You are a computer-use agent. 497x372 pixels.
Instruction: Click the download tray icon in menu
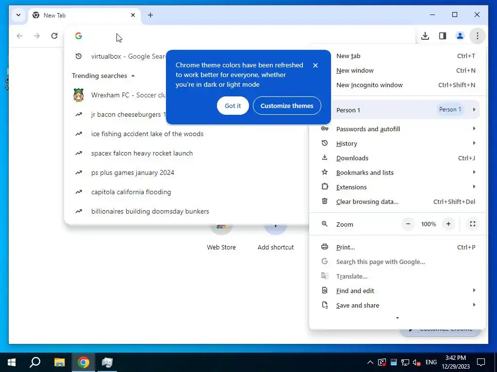325,157
